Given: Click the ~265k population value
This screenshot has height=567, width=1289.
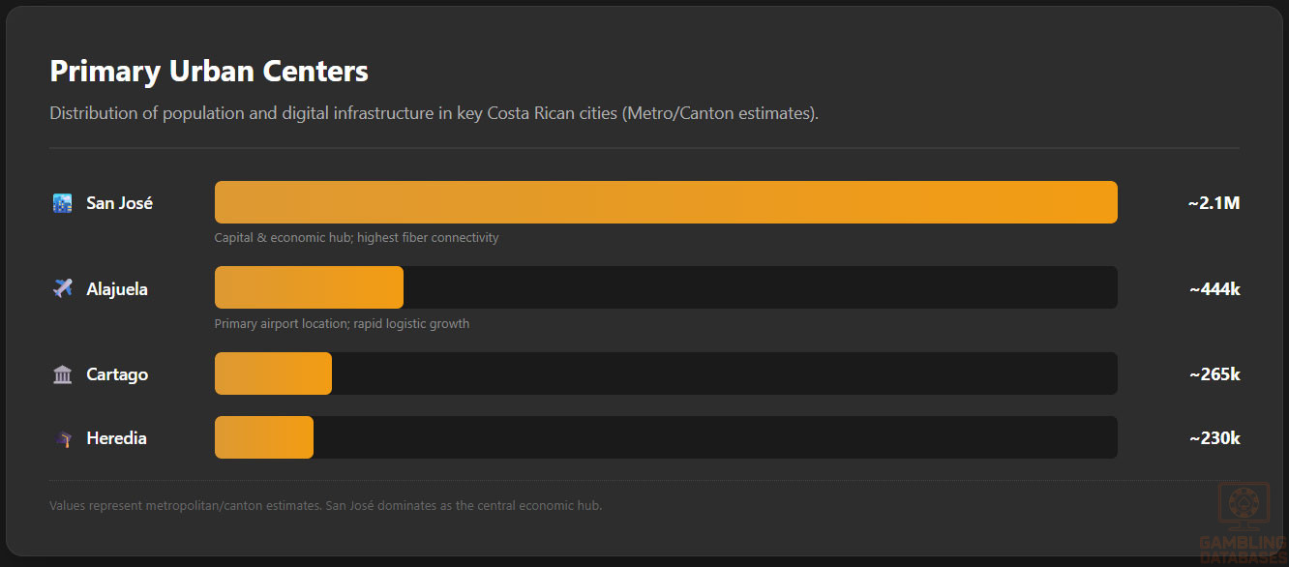Looking at the screenshot, I should point(1214,374).
